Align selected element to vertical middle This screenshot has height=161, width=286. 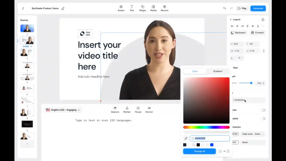252,26
